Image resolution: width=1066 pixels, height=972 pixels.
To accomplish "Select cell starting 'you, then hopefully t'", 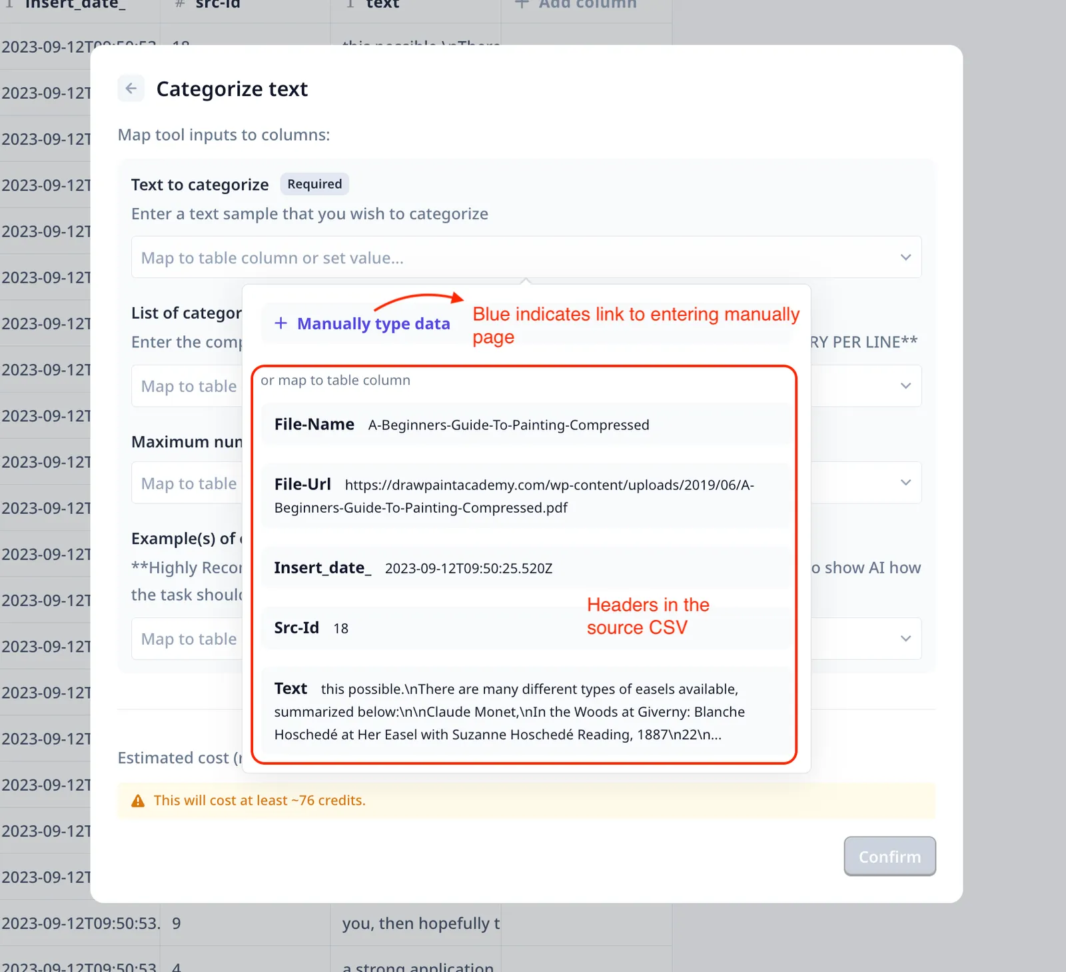I will (x=416, y=923).
